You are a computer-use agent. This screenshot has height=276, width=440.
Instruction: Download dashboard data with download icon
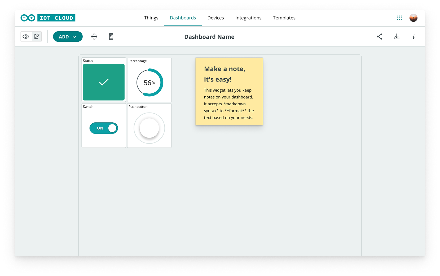tap(397, 37)
